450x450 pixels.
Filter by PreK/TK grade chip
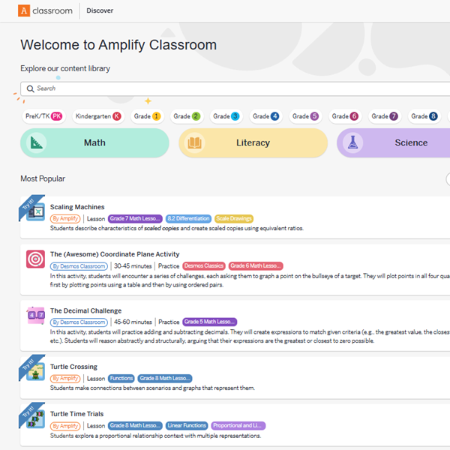pos(44,116)
